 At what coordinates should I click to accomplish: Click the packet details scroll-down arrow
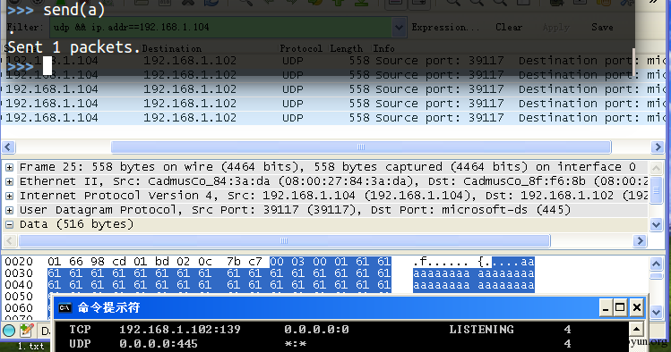(x=656, y=224)
